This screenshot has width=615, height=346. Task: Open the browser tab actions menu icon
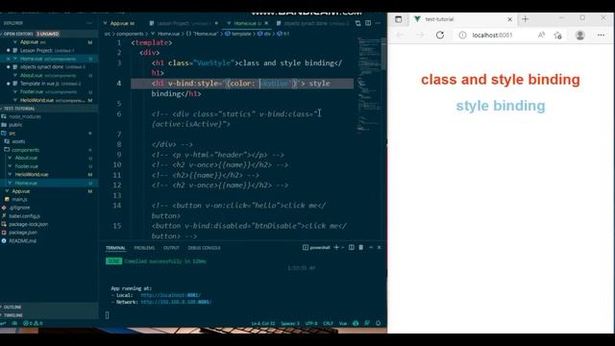[x=398, y=19]
